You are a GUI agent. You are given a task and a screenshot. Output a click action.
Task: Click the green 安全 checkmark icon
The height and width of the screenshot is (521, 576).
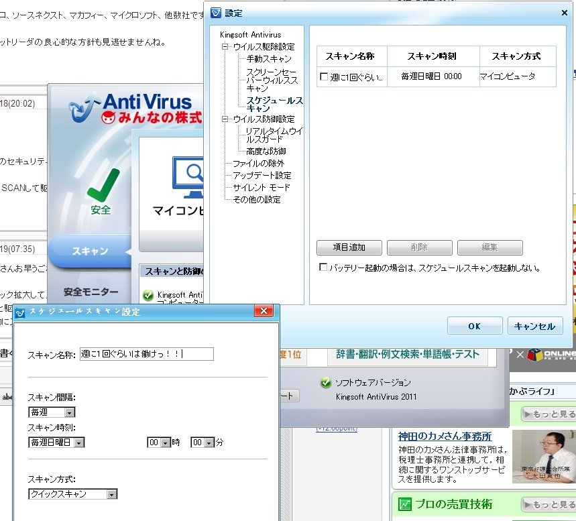(103, 185)
